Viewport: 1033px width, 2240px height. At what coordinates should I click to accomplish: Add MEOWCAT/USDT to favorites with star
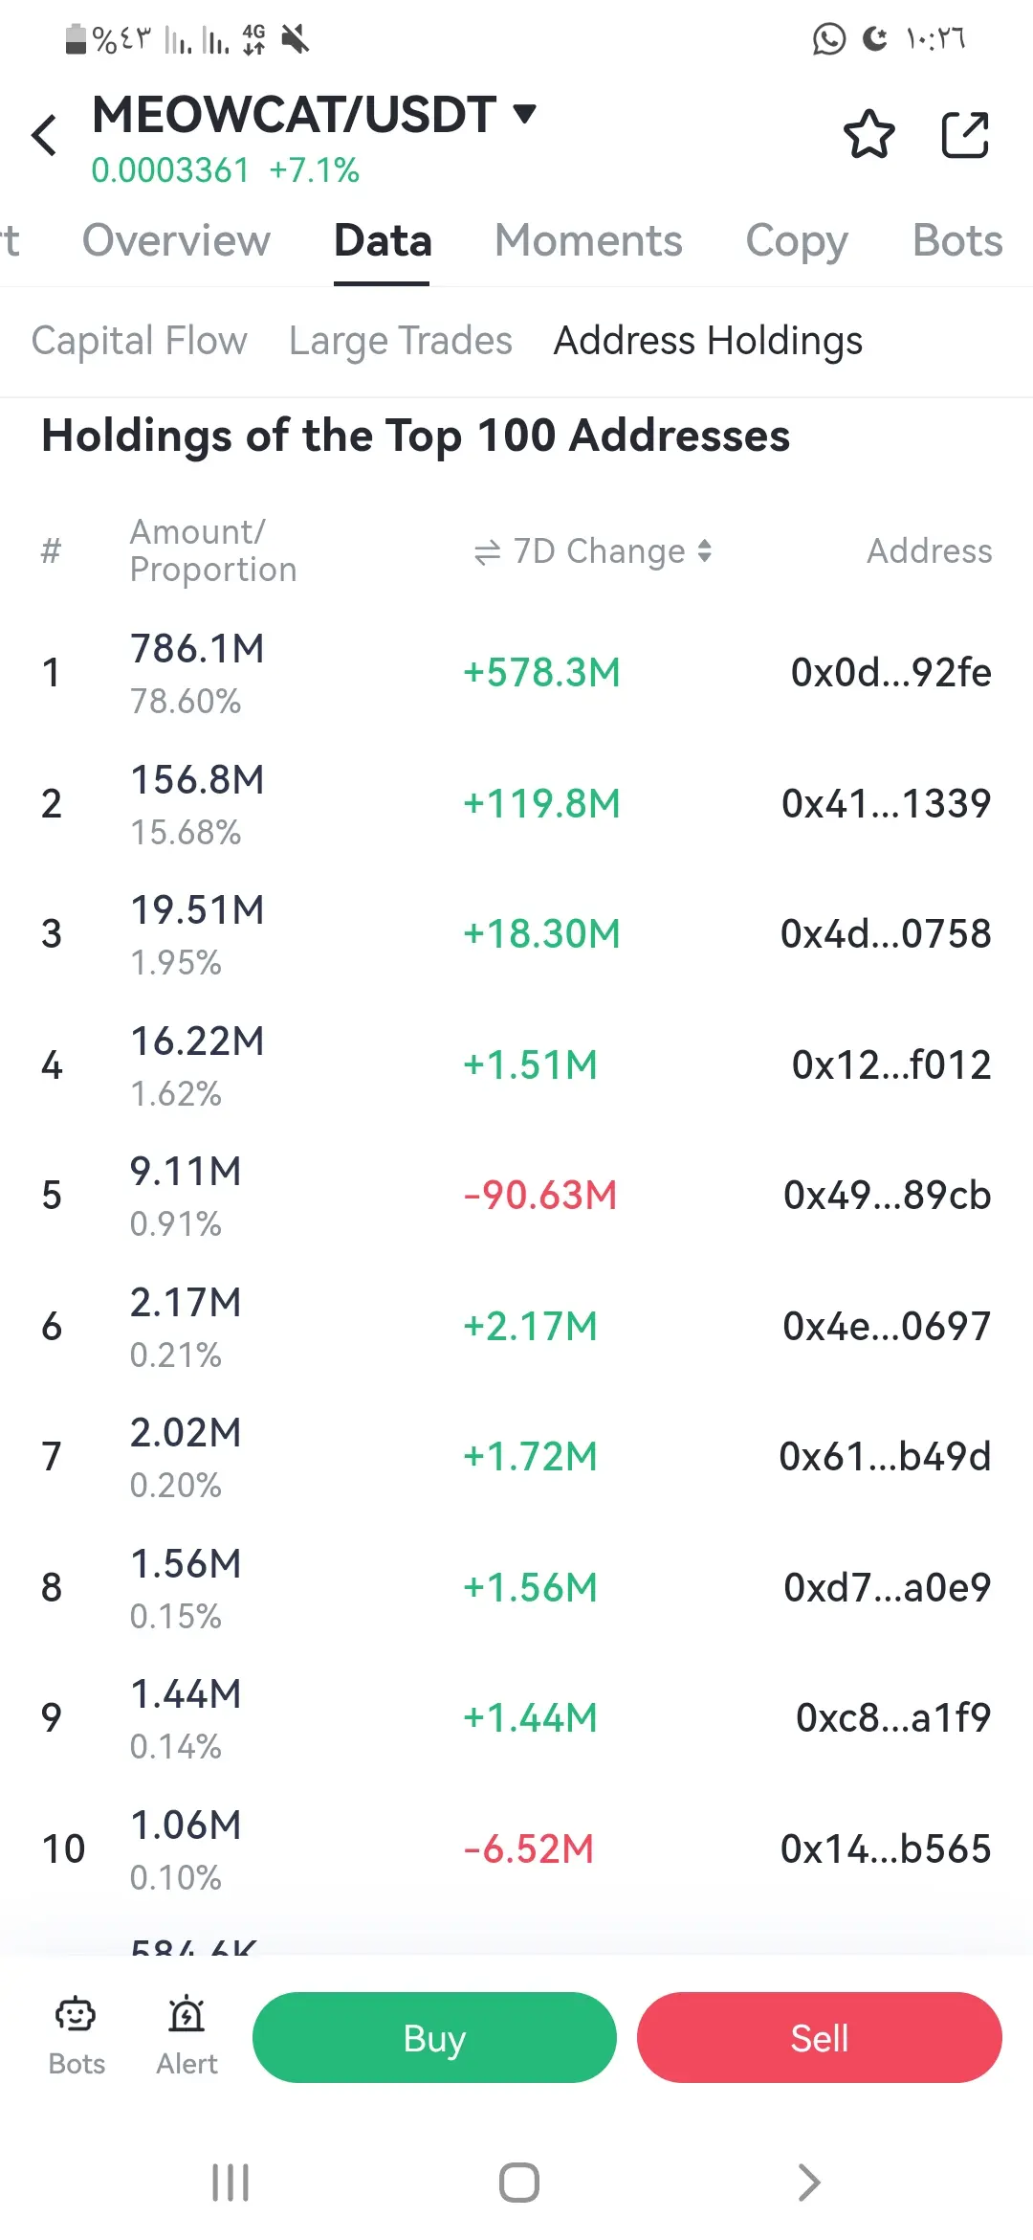pyautogui.click(x=868, y=134)
